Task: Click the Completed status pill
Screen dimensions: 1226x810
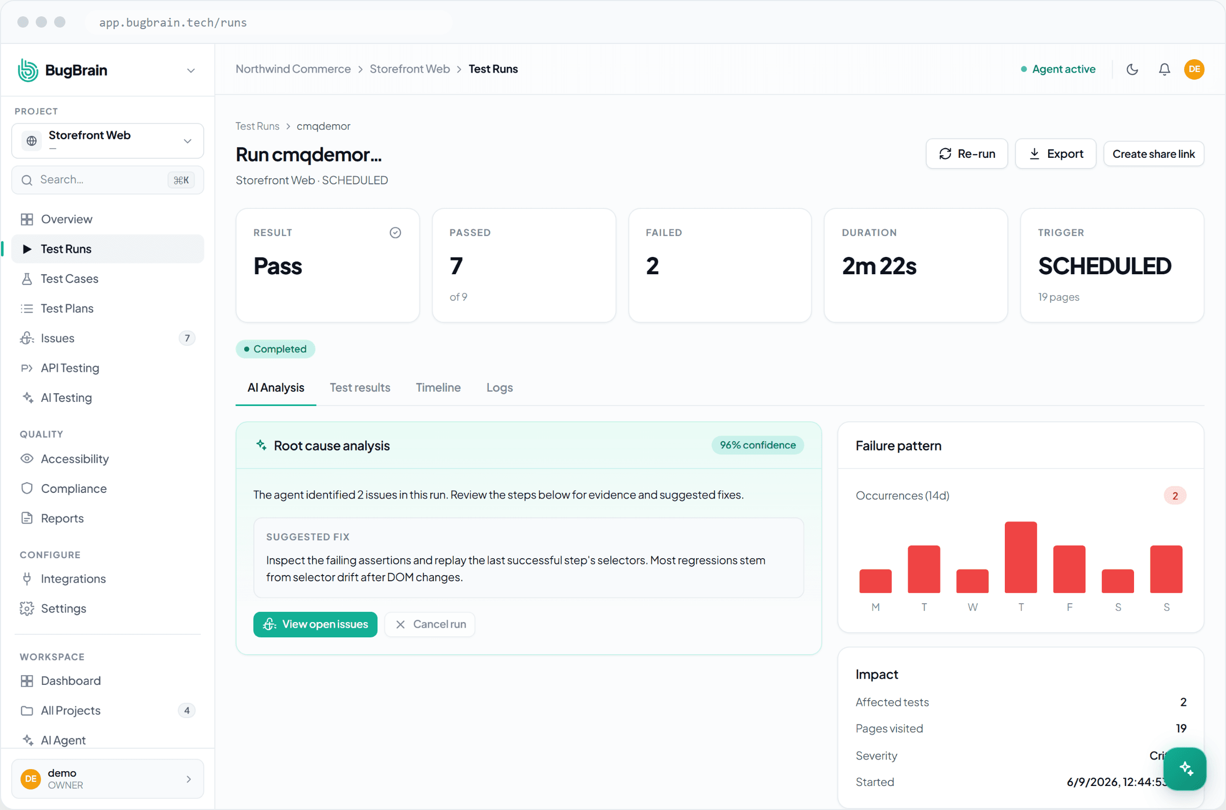Action: [275, 349]
